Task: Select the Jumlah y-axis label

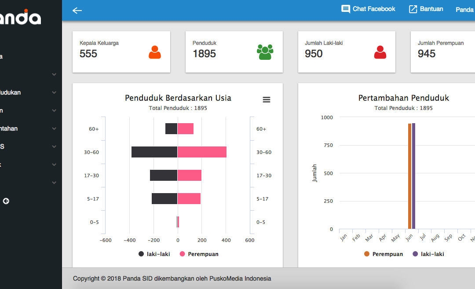Action: (314, 173)
